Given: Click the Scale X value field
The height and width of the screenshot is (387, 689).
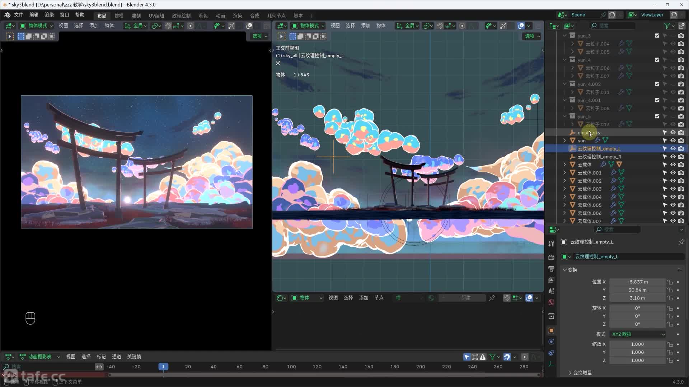Looking at the screenshot, I should (x=637, y=344).
